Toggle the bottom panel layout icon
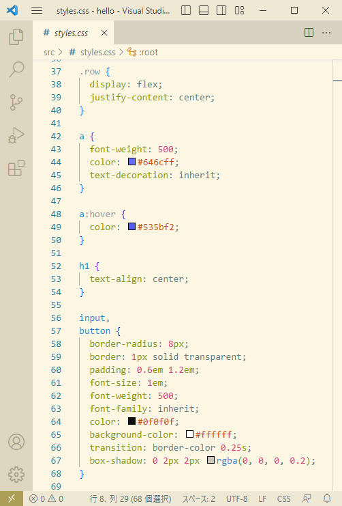The height and width of the screenshot is (506, 342). tap(204, 10)
